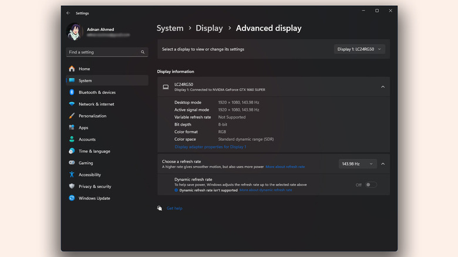Select Privacy & security in sidebar

[95, 186]
